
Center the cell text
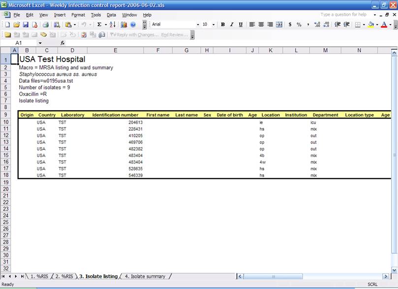pyautogui.click(x=261, y=25)
